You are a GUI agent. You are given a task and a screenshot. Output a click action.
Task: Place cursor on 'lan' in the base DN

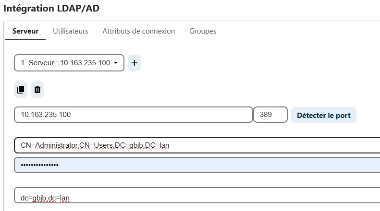(65, 198)
